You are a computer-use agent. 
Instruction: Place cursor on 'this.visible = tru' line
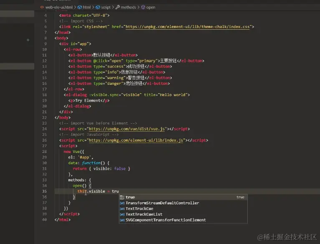click(98, 191)
